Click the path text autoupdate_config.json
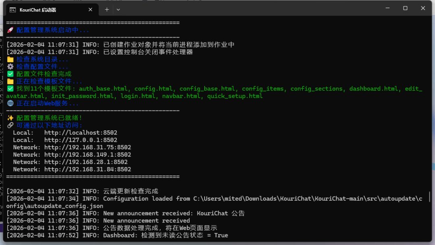Viewport: 435px width, 245px height. [x=65, y=206]
